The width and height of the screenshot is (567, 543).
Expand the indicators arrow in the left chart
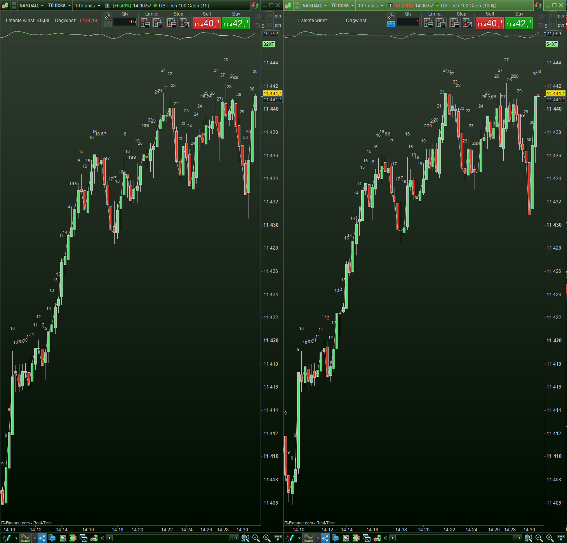(35, 538)
